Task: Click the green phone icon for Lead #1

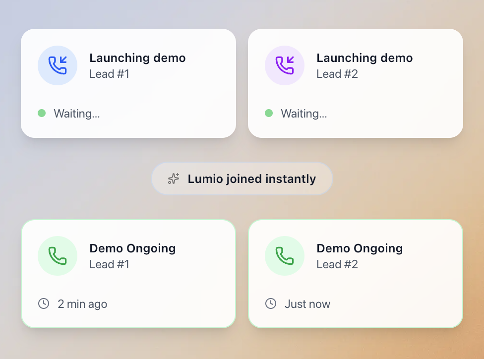Action: [x=58, y=256]
